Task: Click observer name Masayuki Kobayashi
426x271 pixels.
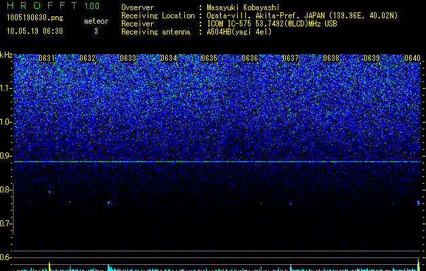Action: (243, 7)
